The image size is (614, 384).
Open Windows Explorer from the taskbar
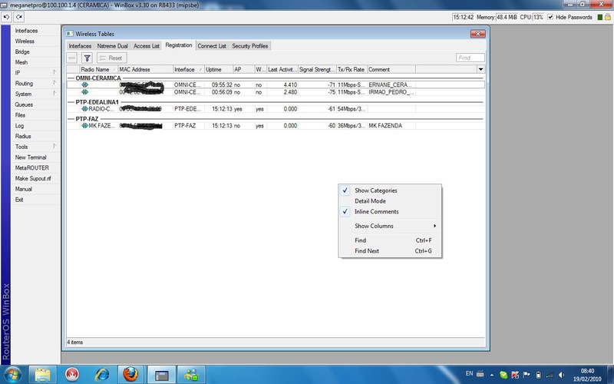43,375
